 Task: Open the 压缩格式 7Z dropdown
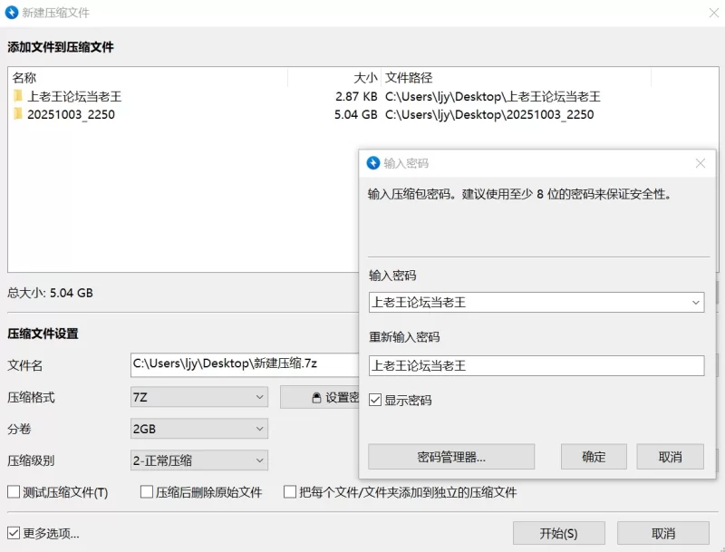pos(199,397)
